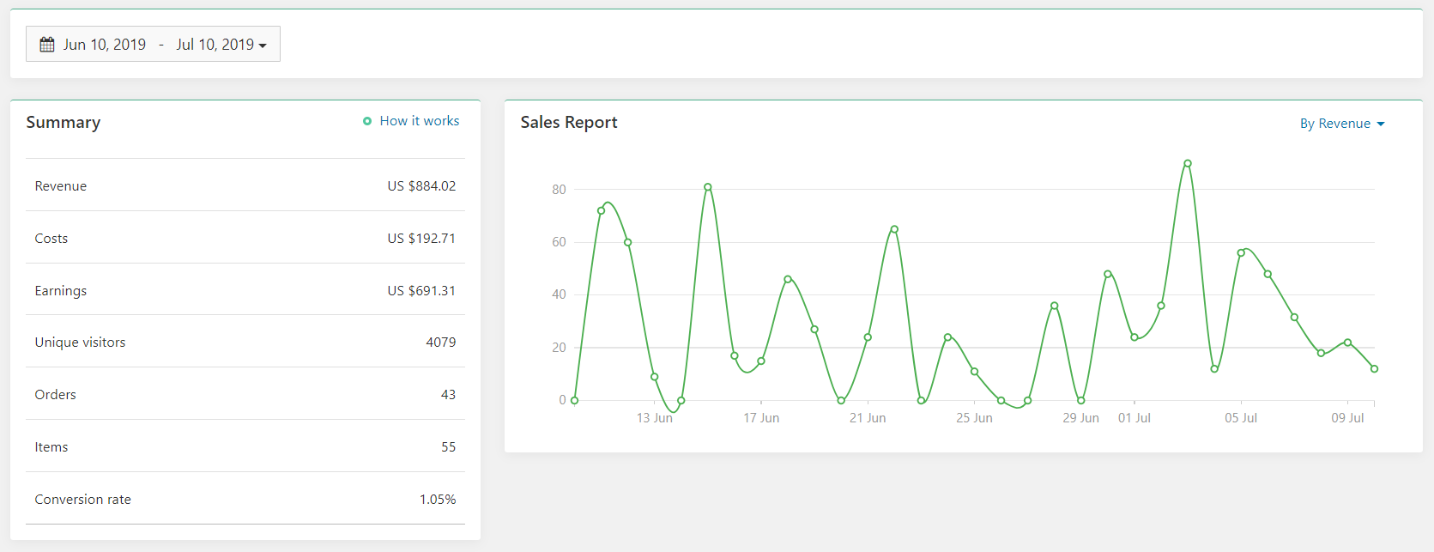Select the 05 Jul data point marker
Viewport: 1434px width, 552px height.
click(1241, 252)
